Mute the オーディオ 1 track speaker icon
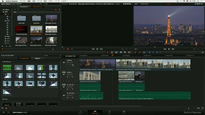 pos(73,89)
